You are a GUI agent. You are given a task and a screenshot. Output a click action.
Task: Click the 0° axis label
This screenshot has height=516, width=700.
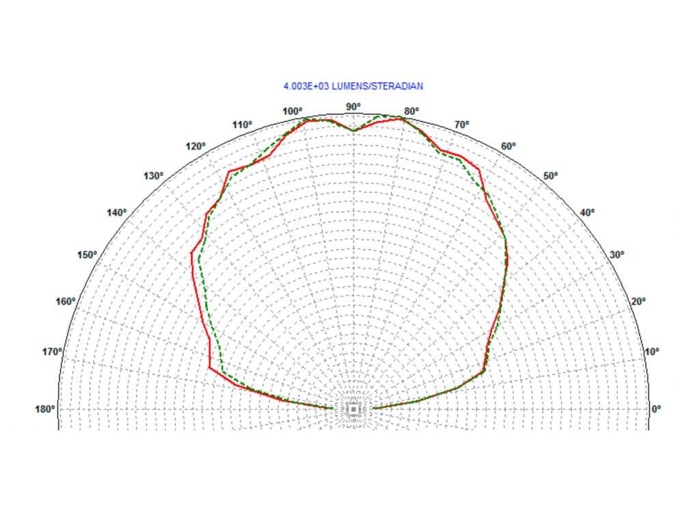[656, 409]
